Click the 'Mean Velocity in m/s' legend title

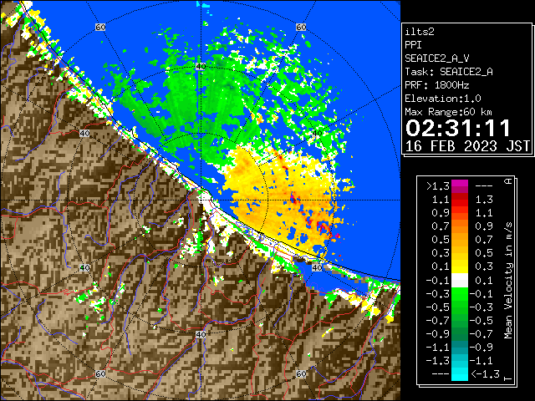coord(508,281)
